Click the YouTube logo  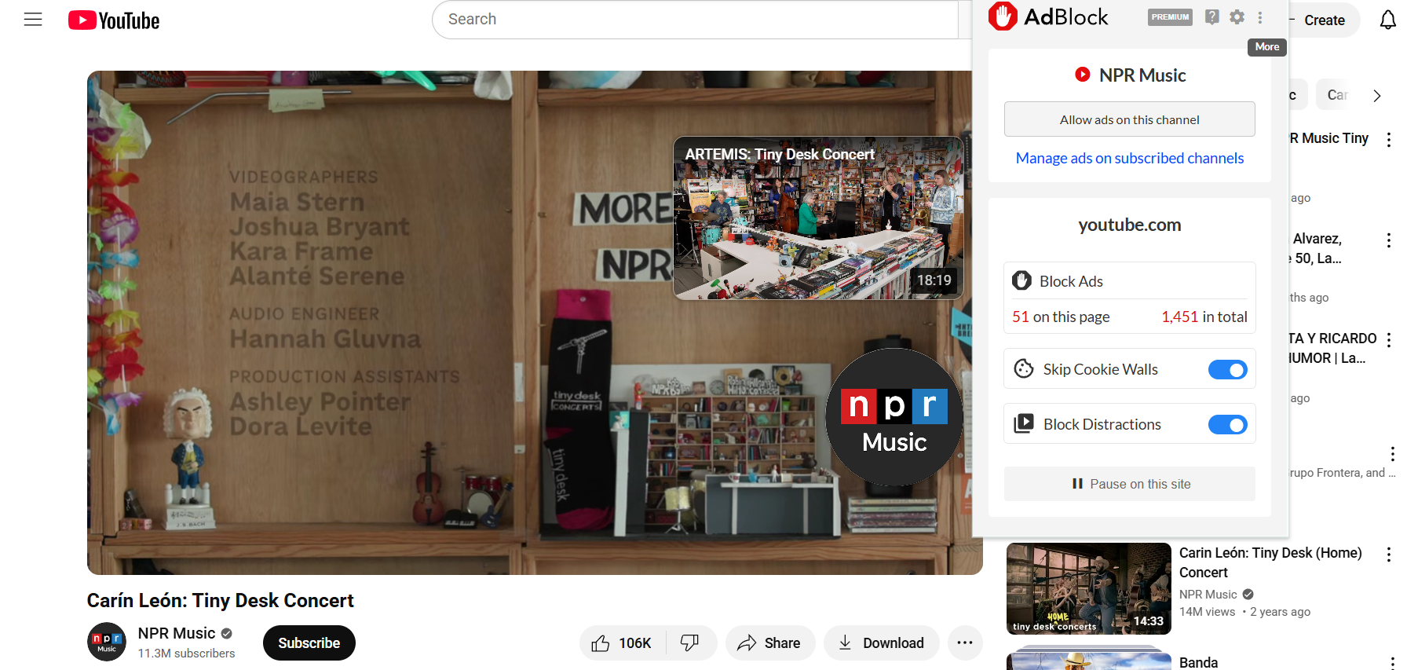[114, 20]
